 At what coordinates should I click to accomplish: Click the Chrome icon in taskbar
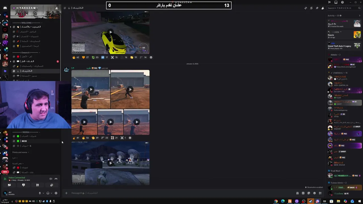[x=276, y=201]
